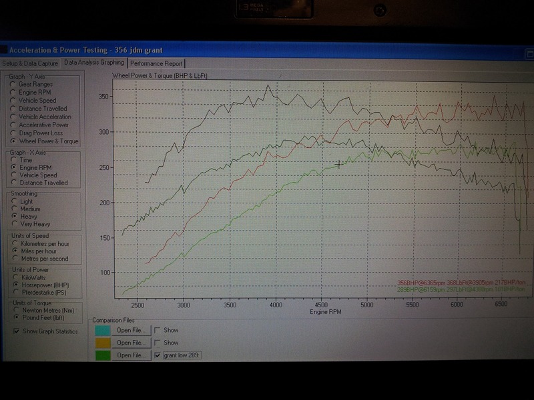Click the green comparison color swatch

(101, 355)
